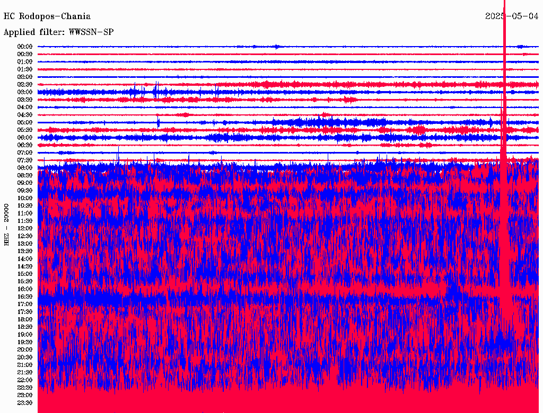Select the 23:30 time row label
The width and height of the screenshot is (543, 413).
25,403
